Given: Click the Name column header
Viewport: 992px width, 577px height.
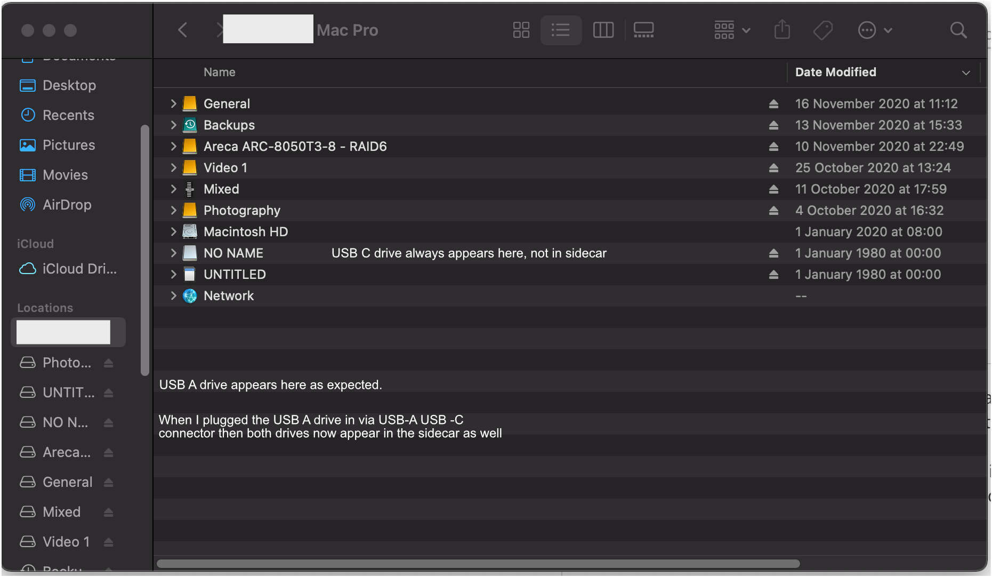Looking at the screenshot, I should point(219,72).
